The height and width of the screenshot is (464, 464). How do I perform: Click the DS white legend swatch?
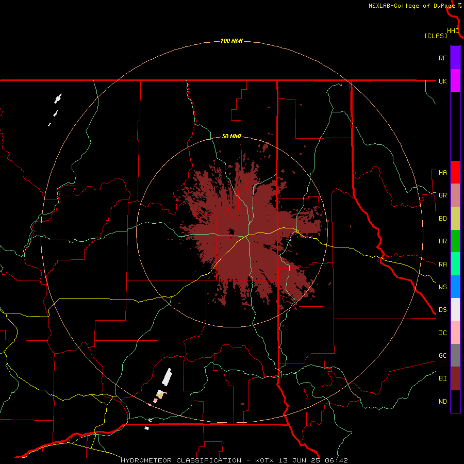click(455, 309)
